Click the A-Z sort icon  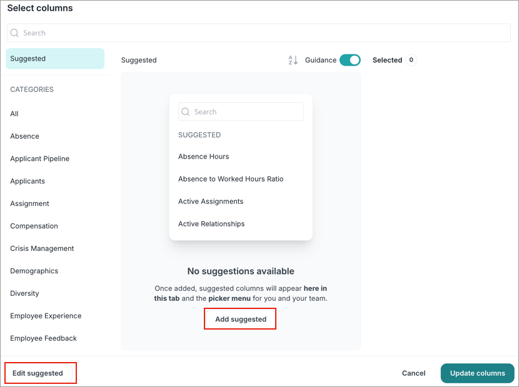[293, 60]
